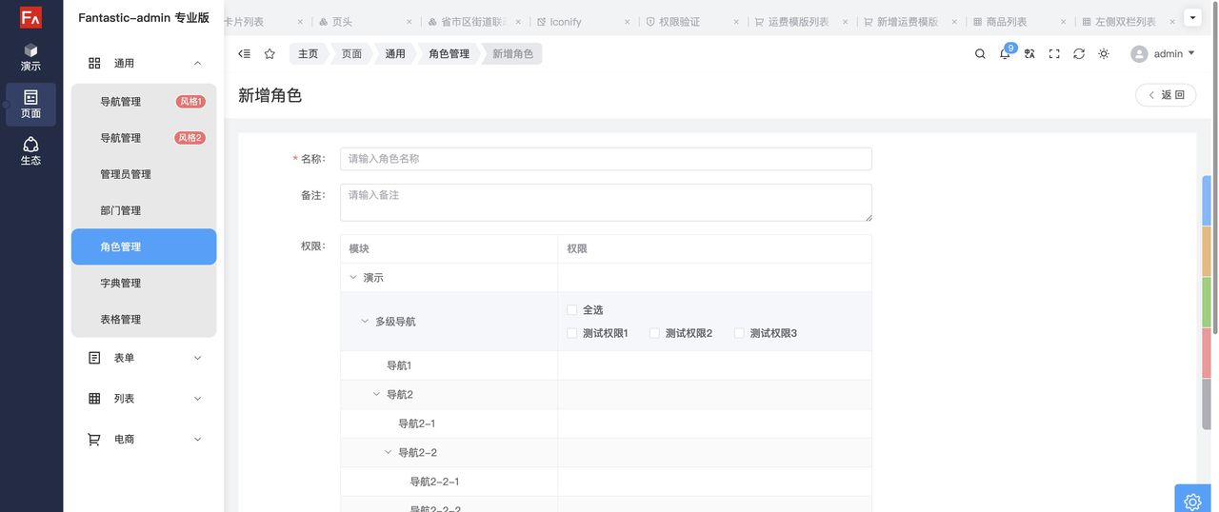
Task: Open notifications bell with badge 9
Action: point(1005,53)
